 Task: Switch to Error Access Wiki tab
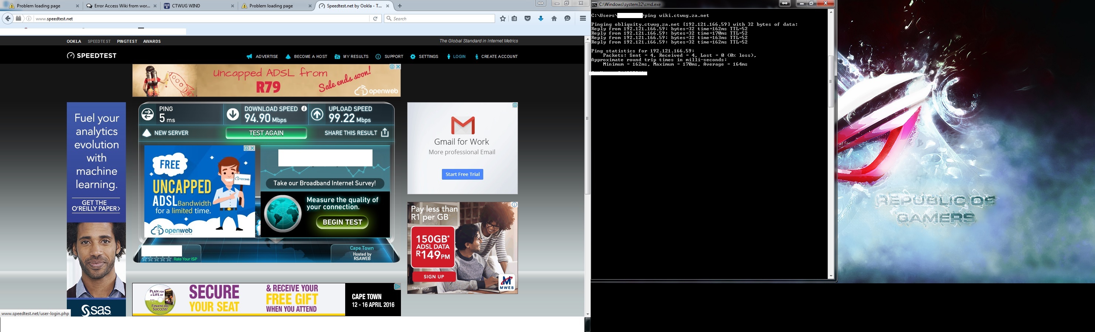point(121,6)
